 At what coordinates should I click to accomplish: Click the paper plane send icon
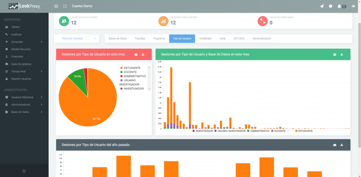(x=322, y=6)
